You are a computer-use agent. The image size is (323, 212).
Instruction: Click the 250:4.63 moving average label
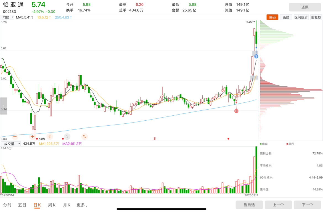point(63,17)
